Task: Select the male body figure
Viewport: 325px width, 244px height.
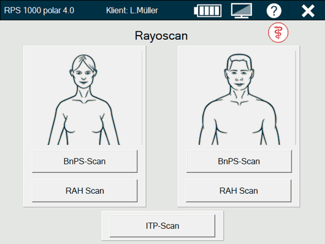Action: click(x=239, y=99)
